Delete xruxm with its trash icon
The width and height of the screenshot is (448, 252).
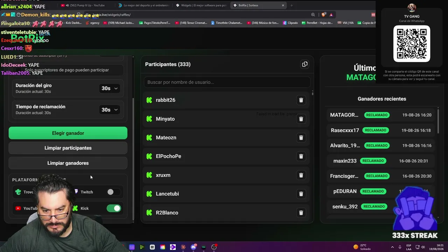click(301, 175)
